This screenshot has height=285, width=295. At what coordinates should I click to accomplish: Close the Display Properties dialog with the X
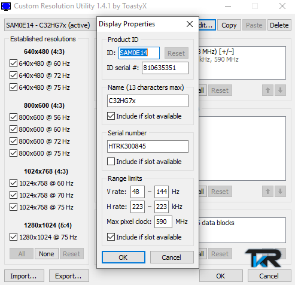click(190, 24)
